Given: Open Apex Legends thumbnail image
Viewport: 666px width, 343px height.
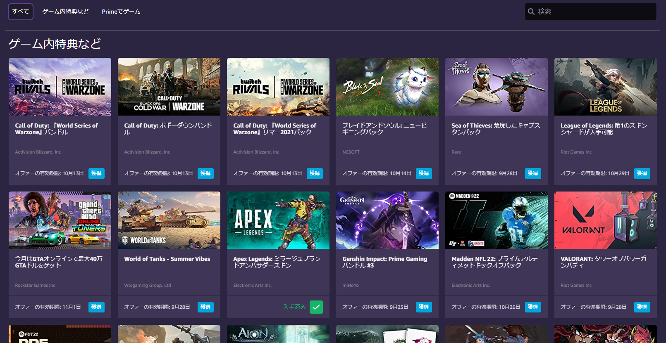Looking at the screenshot, I should coord(278,220).
